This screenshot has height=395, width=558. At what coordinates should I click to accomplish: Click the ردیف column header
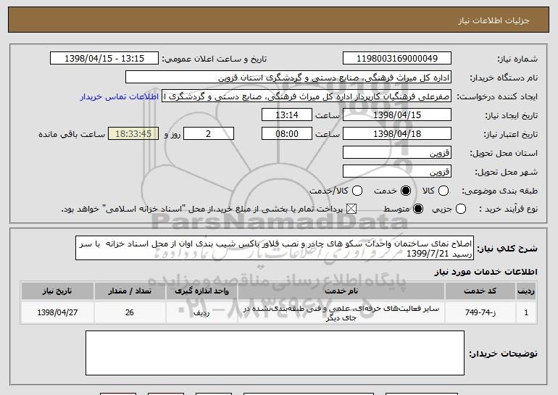pyautogui.click(x=526, y=291)
